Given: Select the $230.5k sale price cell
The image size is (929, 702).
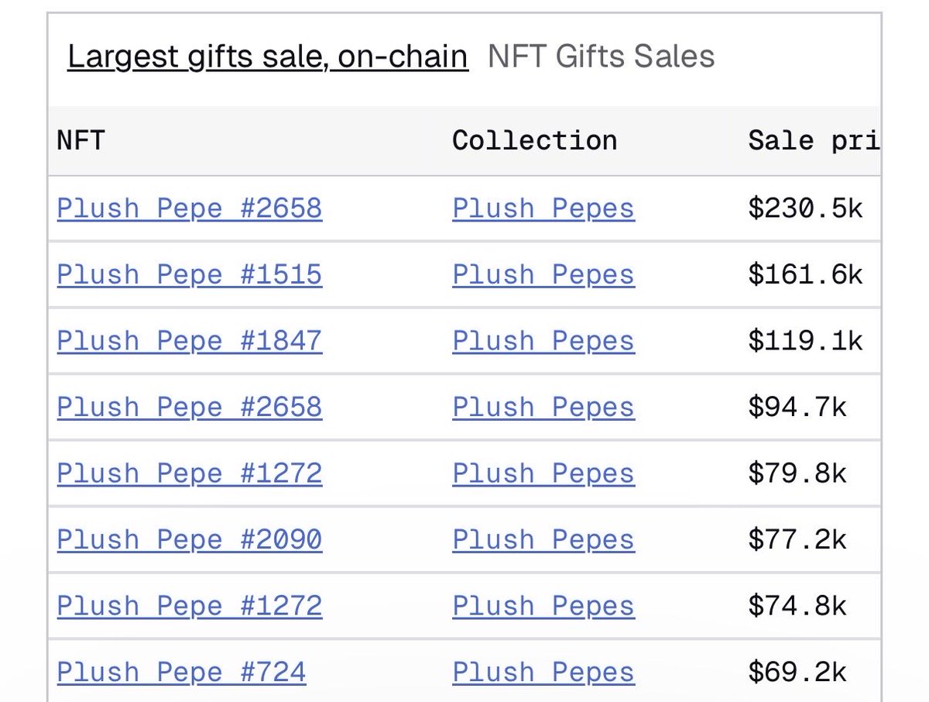Looking at the screenshot, I should (805, 208).
